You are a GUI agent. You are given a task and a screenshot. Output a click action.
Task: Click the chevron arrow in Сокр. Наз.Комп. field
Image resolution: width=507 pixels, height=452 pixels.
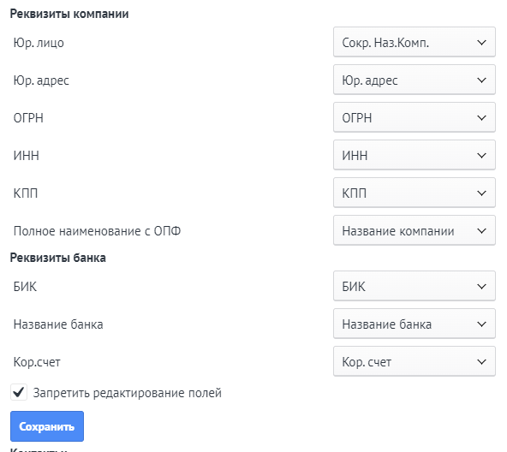click(x=482, y=42)
